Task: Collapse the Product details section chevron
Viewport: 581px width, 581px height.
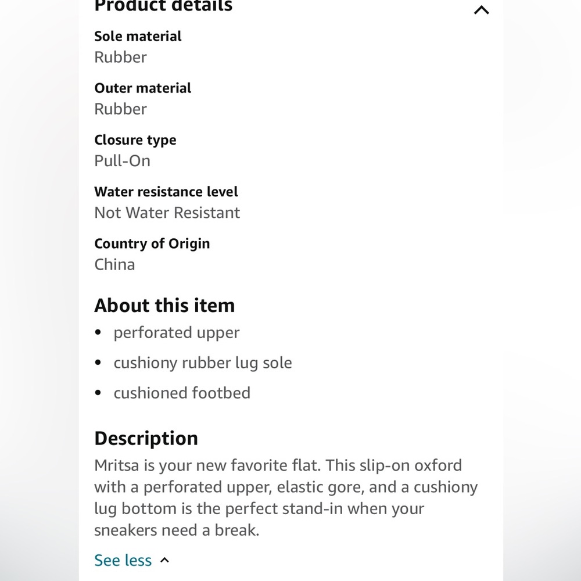Action: coord(481,10)
